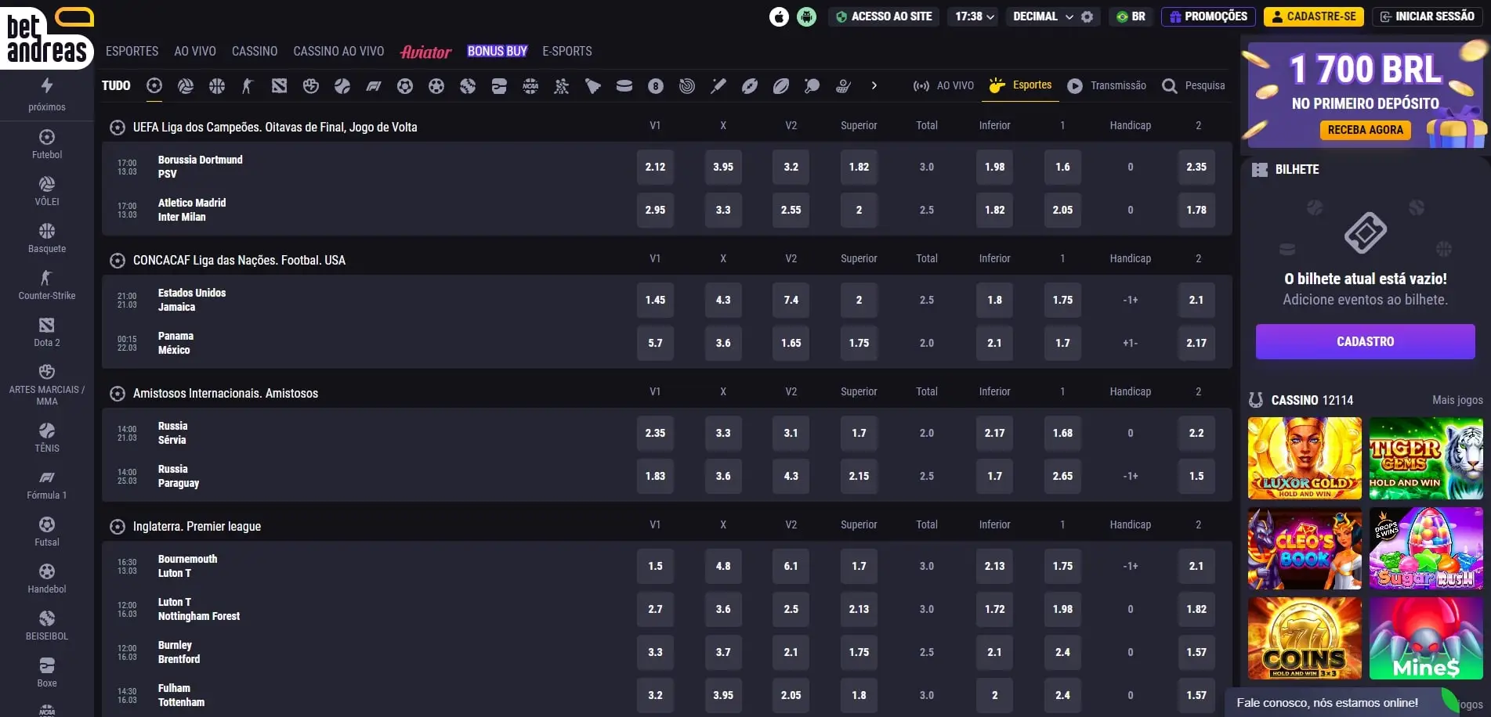Click the Apple iOS app icon
The width and height of the screenshot is (1491, 717).
click(779, 16)
